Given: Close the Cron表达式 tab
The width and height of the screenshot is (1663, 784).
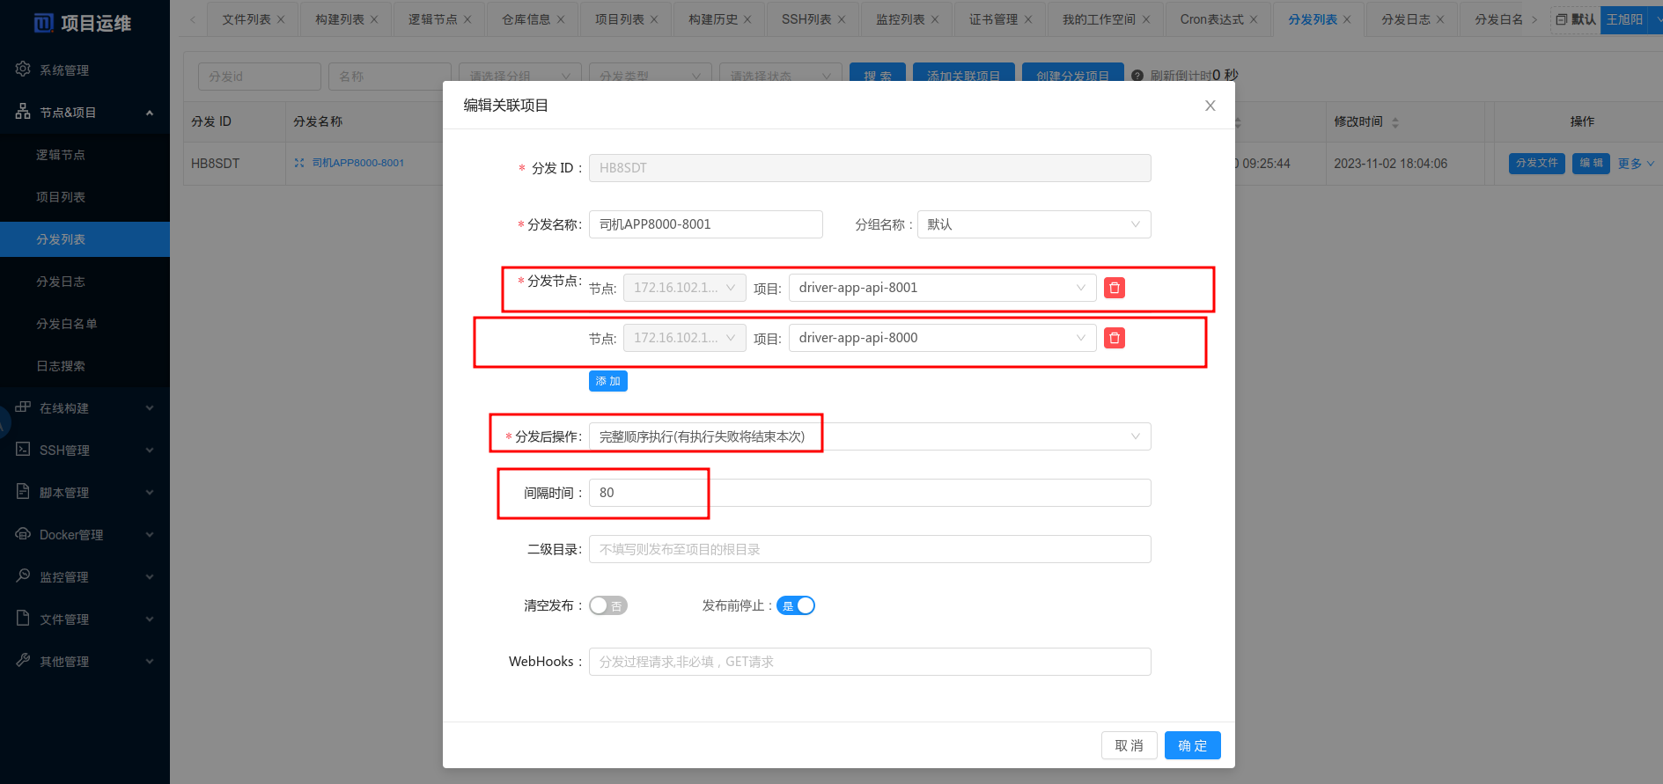Looking at the screenshot, I should click(1254, 19).
